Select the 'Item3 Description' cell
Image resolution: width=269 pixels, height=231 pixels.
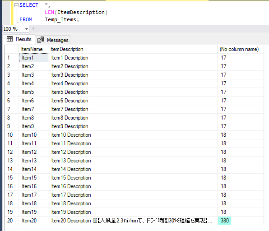pyautogui.click(x=133, y=75)
